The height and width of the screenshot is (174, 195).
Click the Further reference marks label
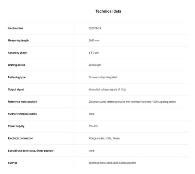pos(22,114)
